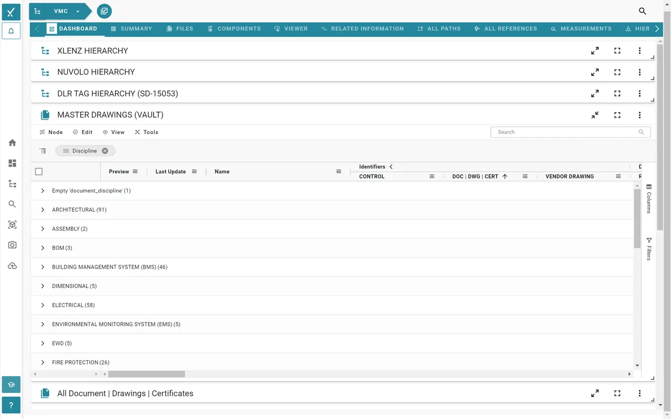
Task: Open the global search magnifier icon
Action: (x=642, y=10)
